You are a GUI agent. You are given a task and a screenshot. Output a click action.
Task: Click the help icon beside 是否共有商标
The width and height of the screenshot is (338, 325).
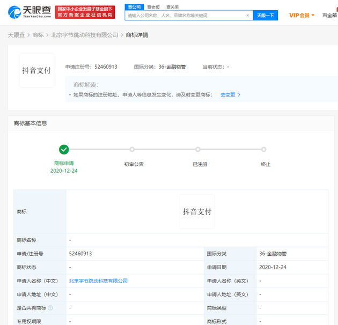pos(50,308)
